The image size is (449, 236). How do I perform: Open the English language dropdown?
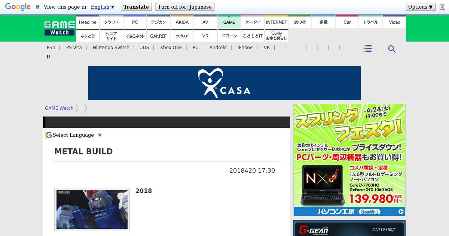click(103, 7)
